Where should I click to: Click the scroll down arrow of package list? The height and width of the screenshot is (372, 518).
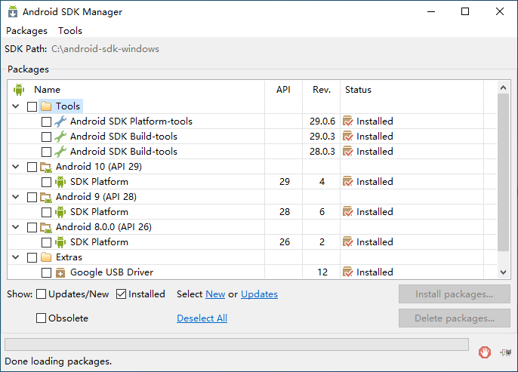point(503,272)
